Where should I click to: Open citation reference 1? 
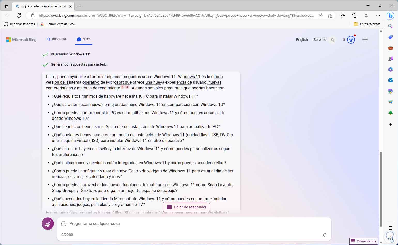click(x=123, y=87)
